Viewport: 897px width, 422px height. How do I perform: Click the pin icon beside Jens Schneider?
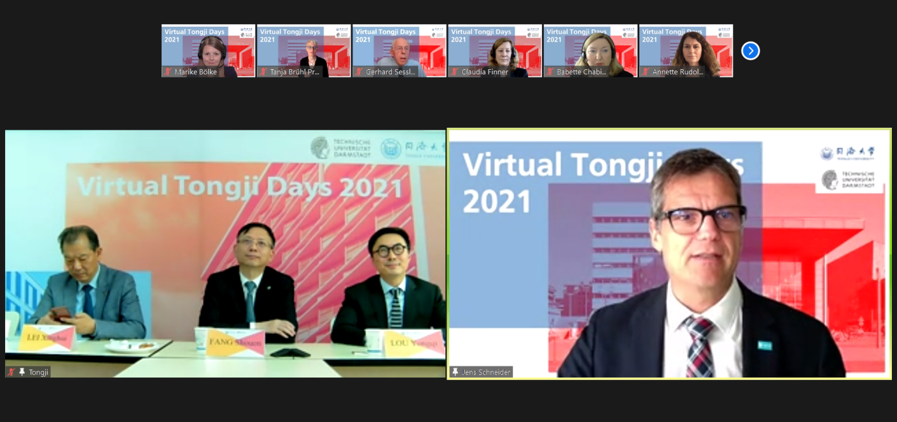[455, 372]
